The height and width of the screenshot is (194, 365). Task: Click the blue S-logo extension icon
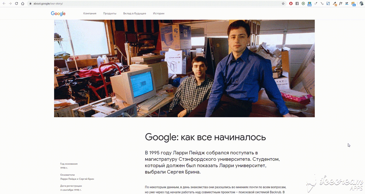tap(328, 3)
